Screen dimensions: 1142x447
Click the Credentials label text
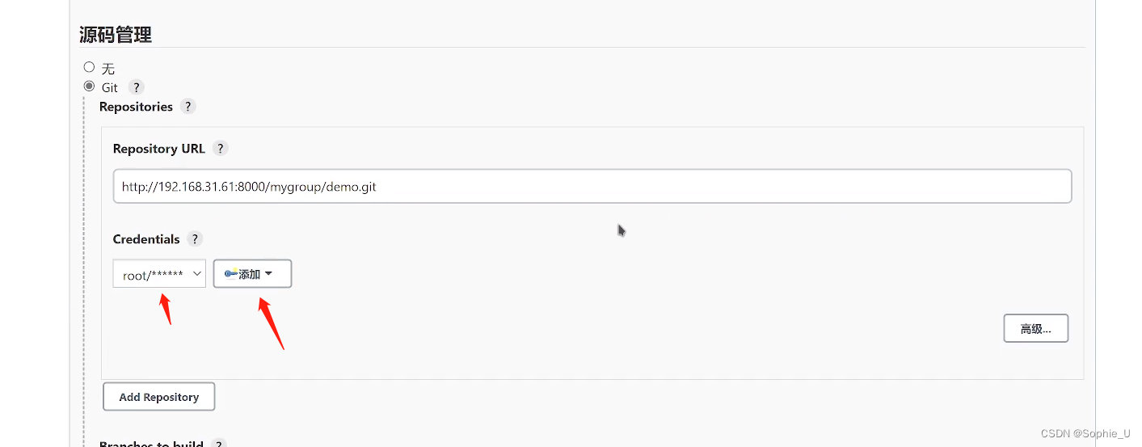tap(146, 239)
